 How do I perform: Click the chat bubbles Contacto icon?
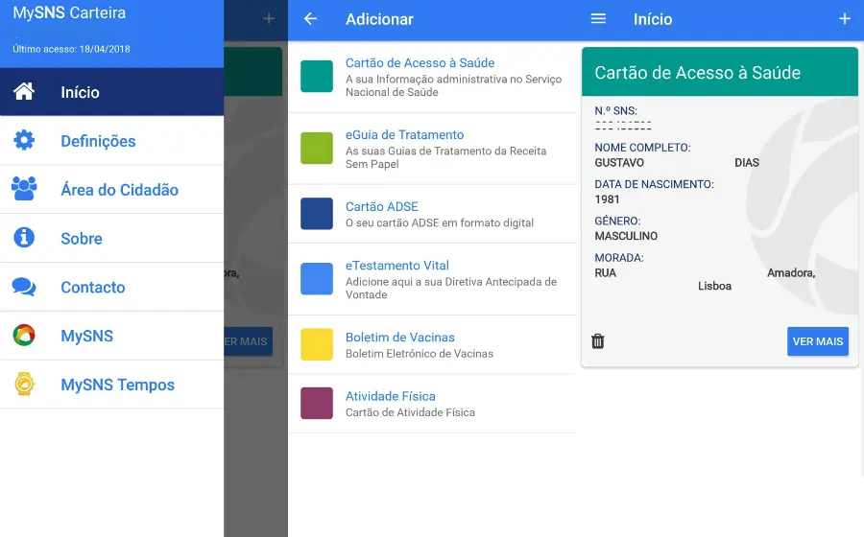coord(24,287)
